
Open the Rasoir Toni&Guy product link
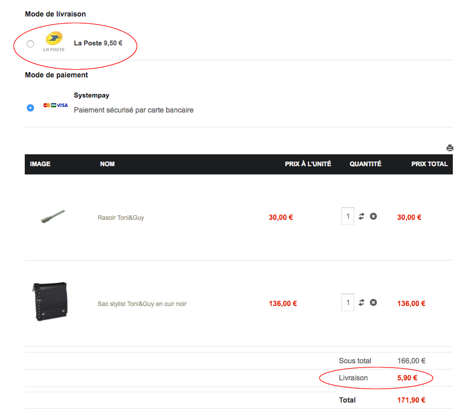tap(121, 218)
